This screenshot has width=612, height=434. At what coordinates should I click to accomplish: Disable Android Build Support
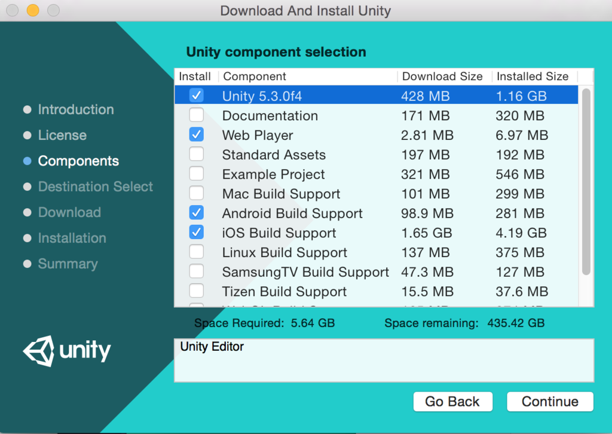pyautogui.click(x=196, y=212)
